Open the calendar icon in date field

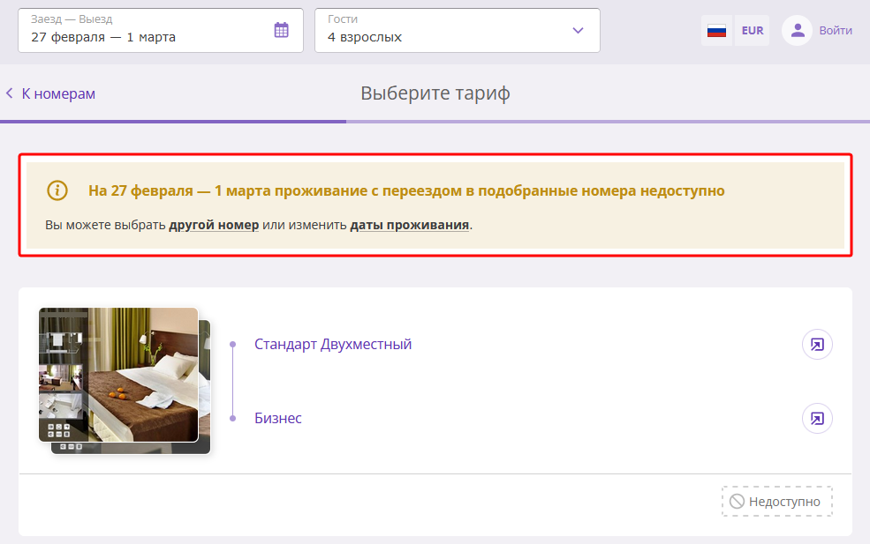coord(281,30)
